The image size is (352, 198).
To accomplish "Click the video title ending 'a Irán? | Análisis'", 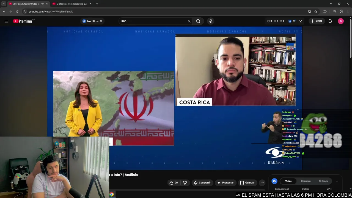I will (124, 175).
